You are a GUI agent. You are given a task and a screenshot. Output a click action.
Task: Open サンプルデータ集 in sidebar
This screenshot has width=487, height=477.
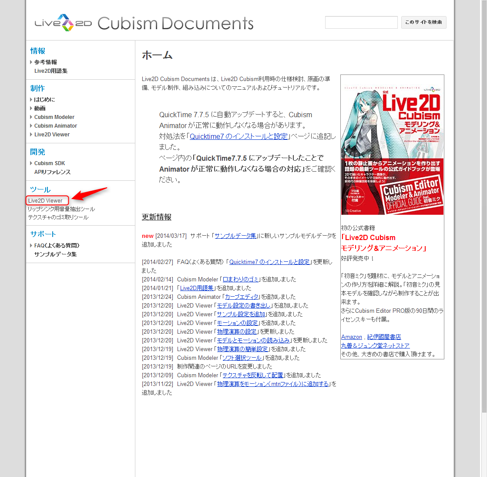coord(55,254)
